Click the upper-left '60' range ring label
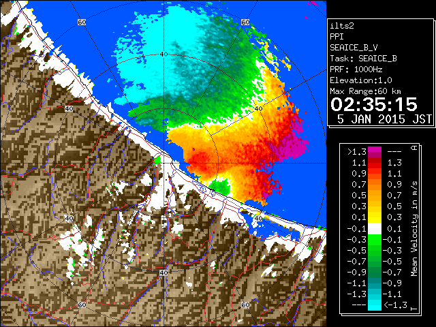Viewport: 436px width, 327px height. (82, 22)
